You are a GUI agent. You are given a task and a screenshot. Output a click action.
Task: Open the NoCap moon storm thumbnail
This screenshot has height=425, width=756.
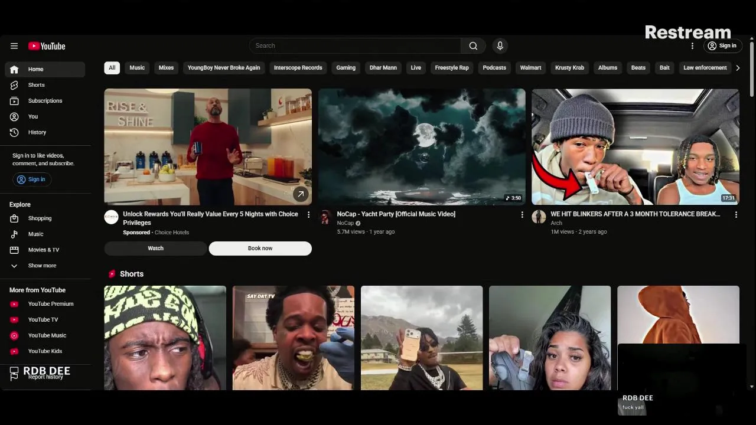[422, 147]
